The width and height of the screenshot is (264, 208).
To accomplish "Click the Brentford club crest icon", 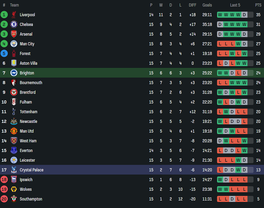I will coord(14,92).
